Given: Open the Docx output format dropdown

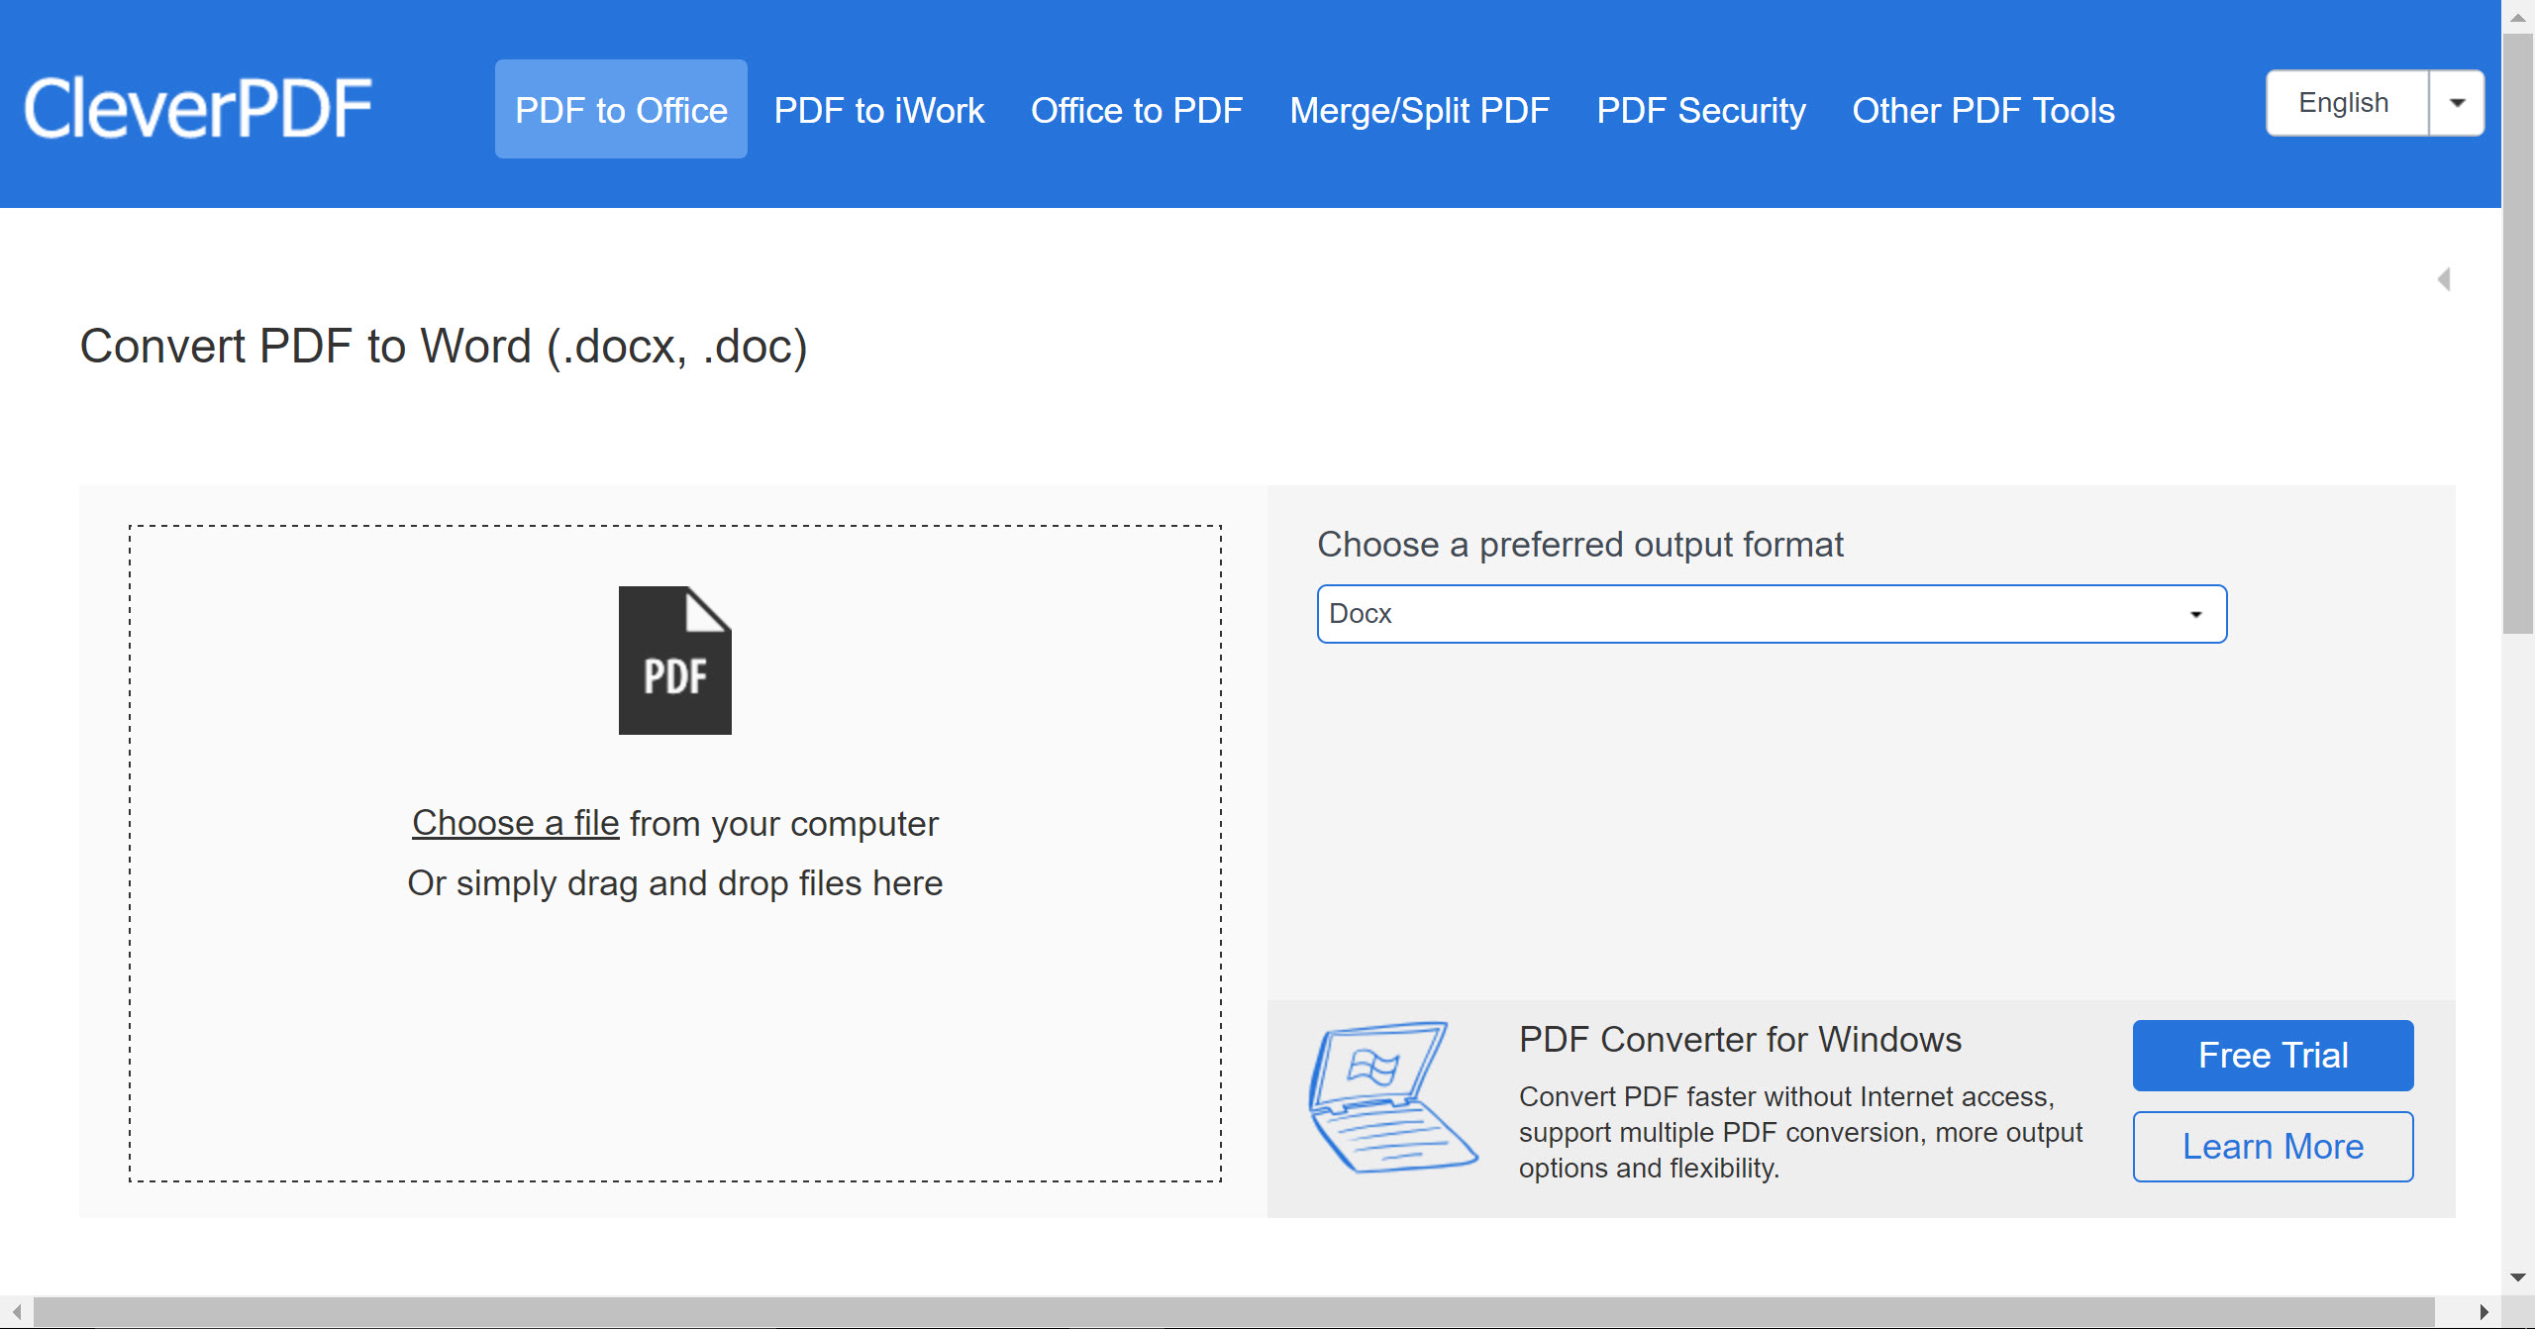Looking at the screenshot, I should click(x=1772, y=614).
